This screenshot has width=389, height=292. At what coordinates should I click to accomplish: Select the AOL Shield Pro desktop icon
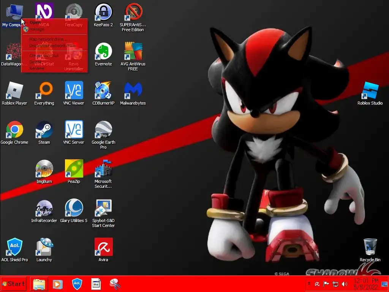pos(14,250)
